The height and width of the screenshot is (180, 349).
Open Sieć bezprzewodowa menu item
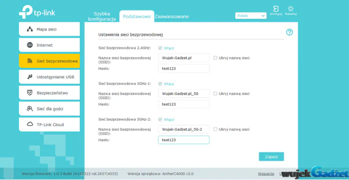(x=49, y=61)
